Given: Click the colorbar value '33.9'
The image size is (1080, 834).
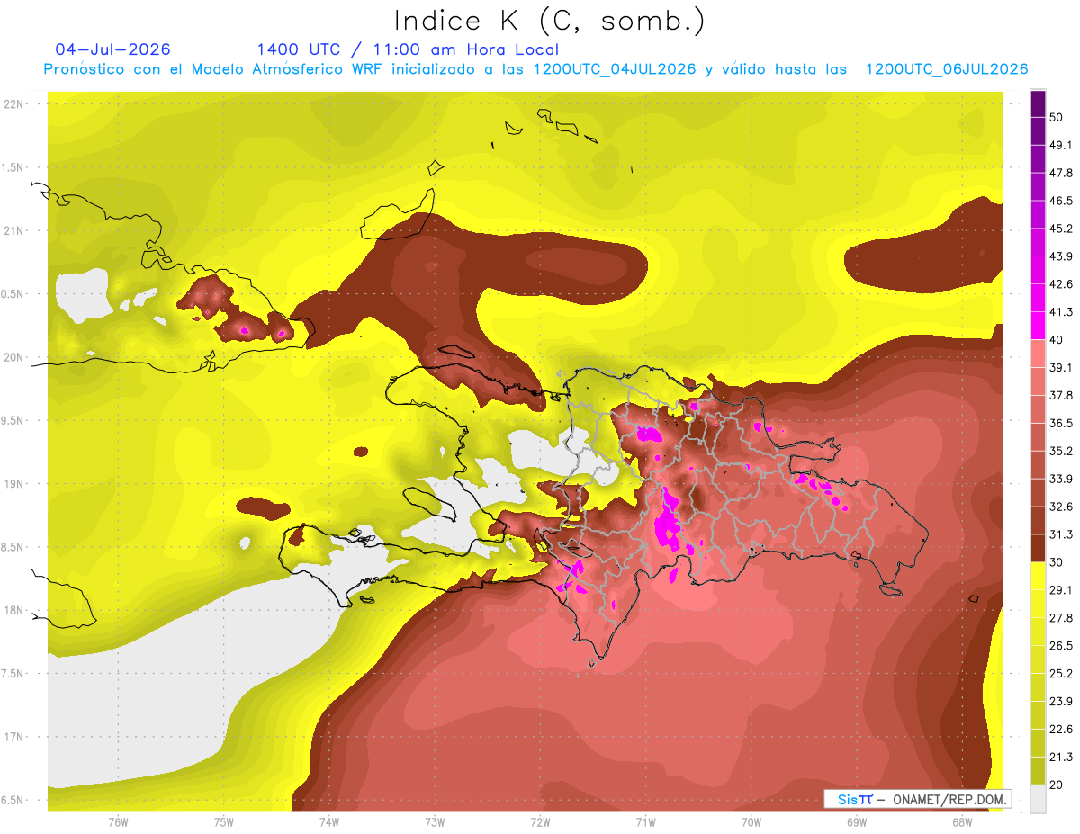Looking at the screenshot, I should pyautogui.click(x=1060, y=479).
